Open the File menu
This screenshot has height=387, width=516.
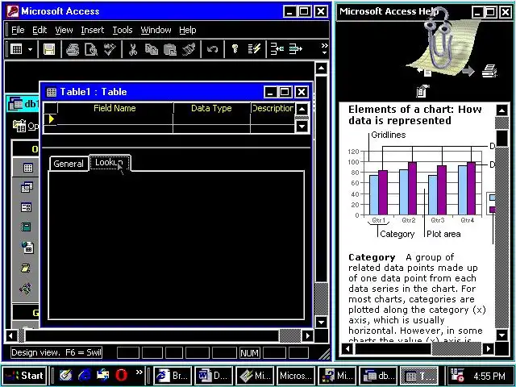[x=18, y=30]
